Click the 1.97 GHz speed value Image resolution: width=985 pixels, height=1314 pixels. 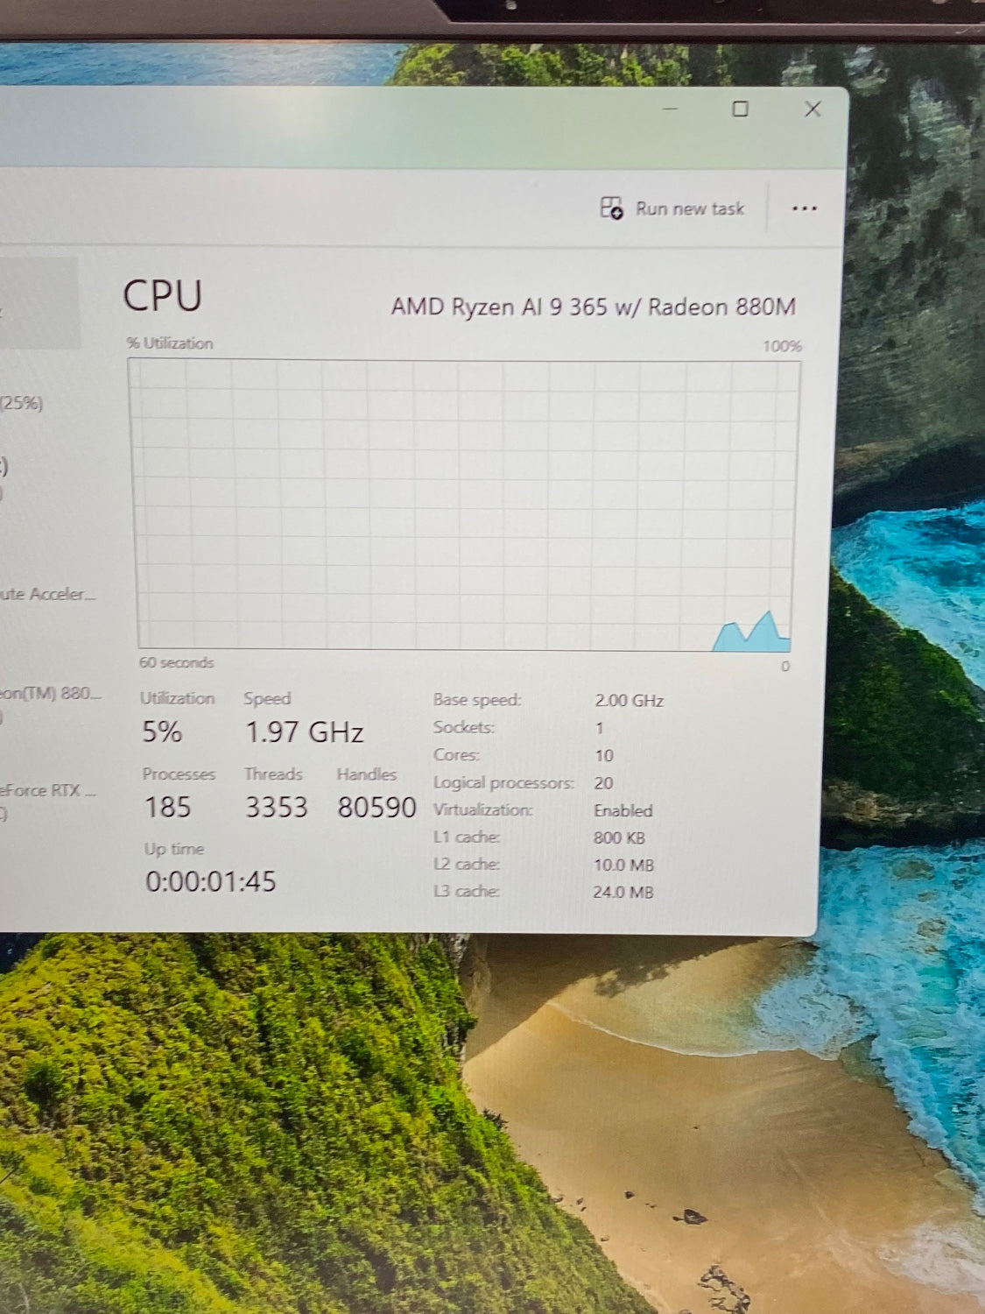click(304, 731)
